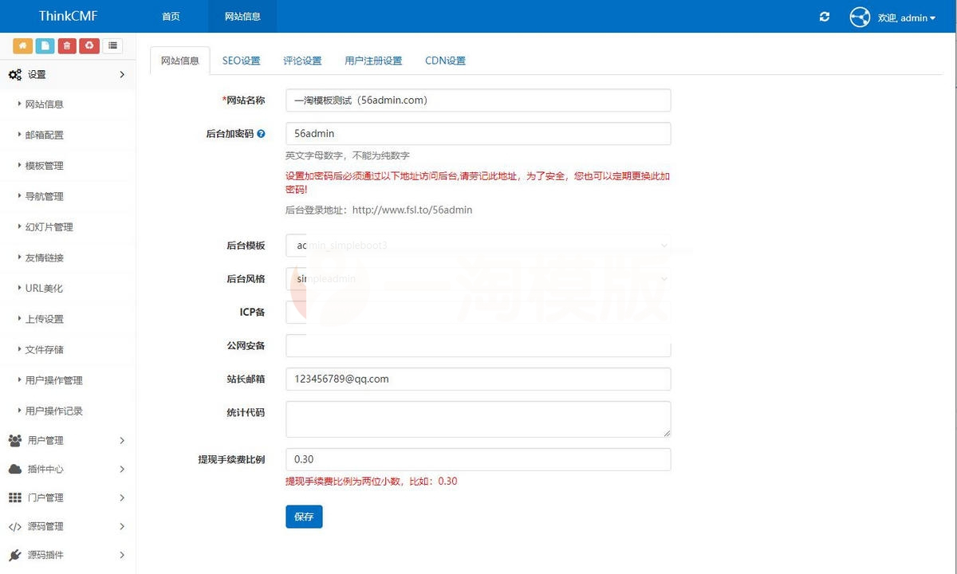
Task: Click the 保存 save button
Action: [x=304, y=517]
